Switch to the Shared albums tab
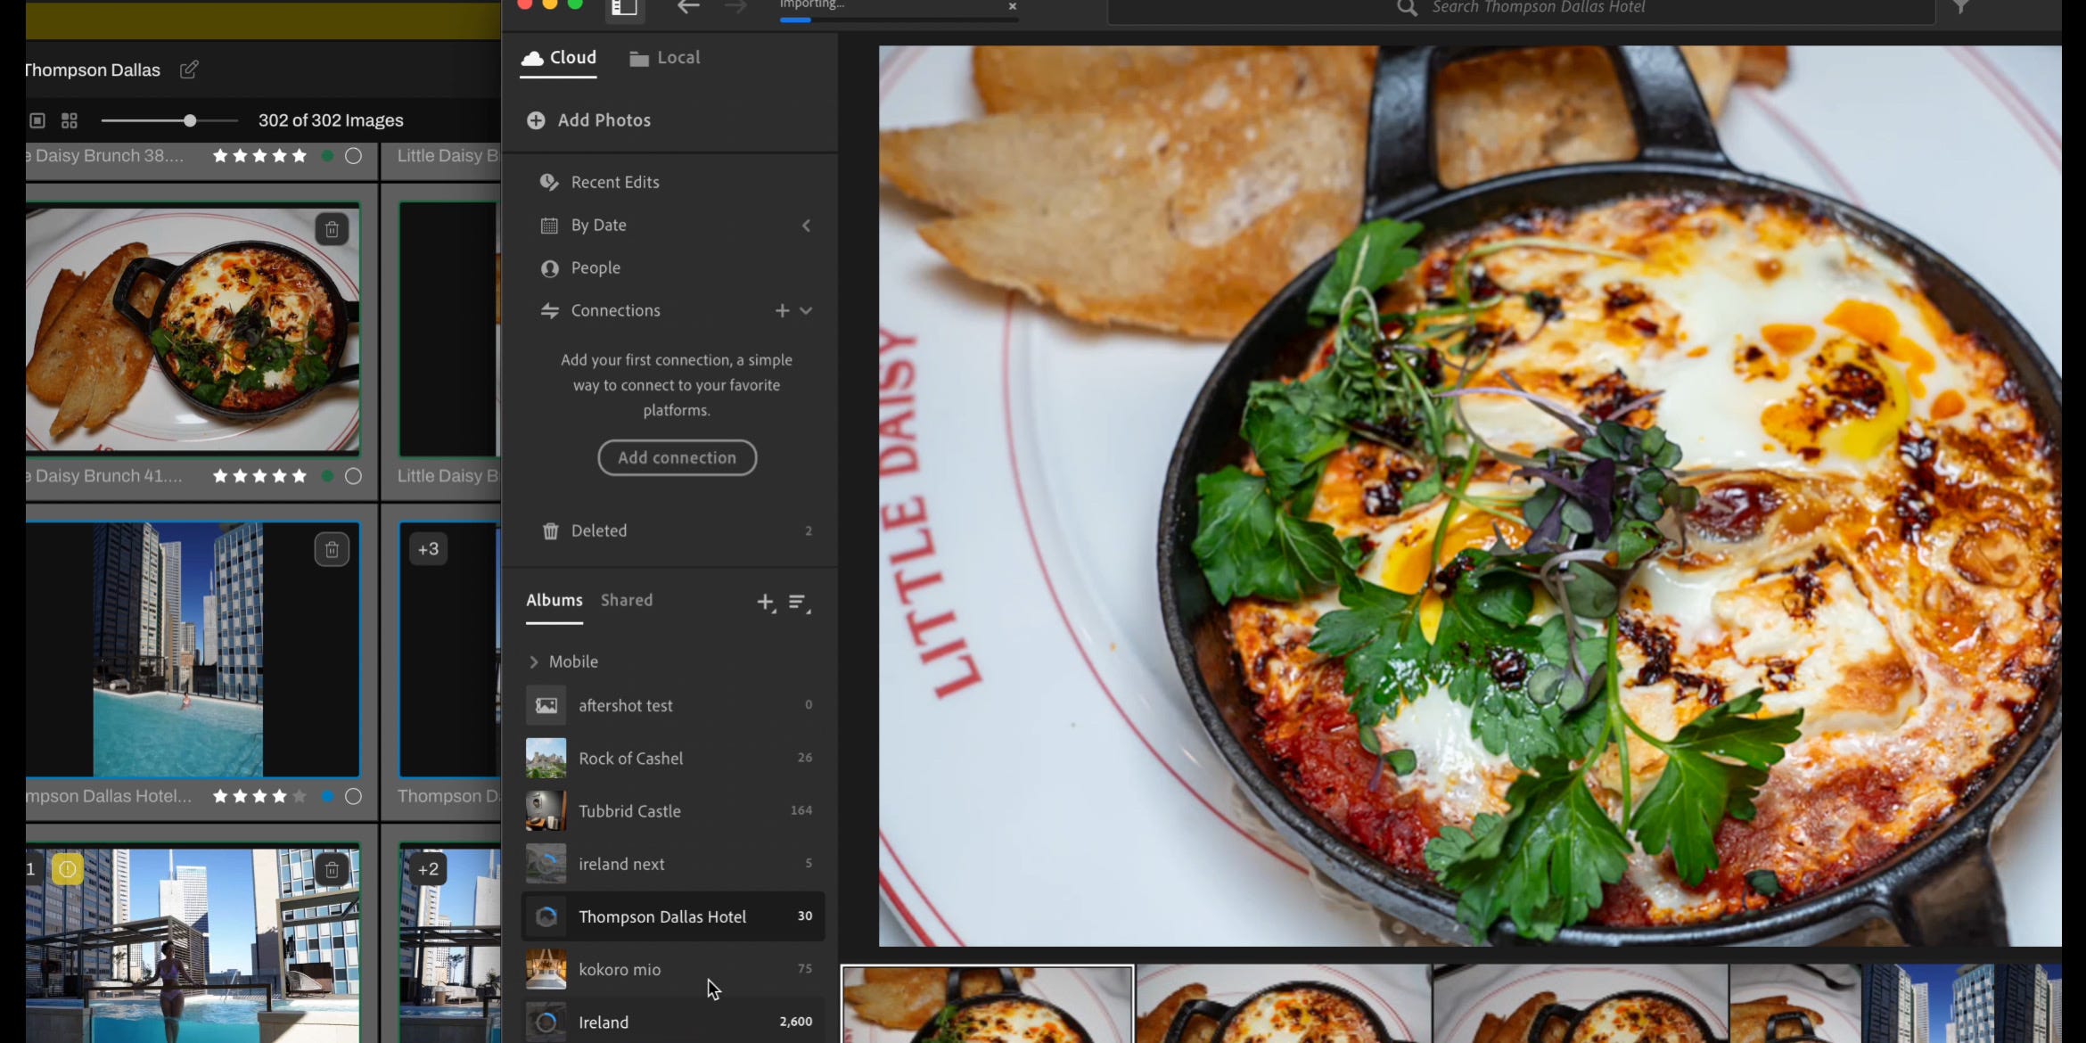This screenshot has width=2086, height=1043. [x=626, y=600]
